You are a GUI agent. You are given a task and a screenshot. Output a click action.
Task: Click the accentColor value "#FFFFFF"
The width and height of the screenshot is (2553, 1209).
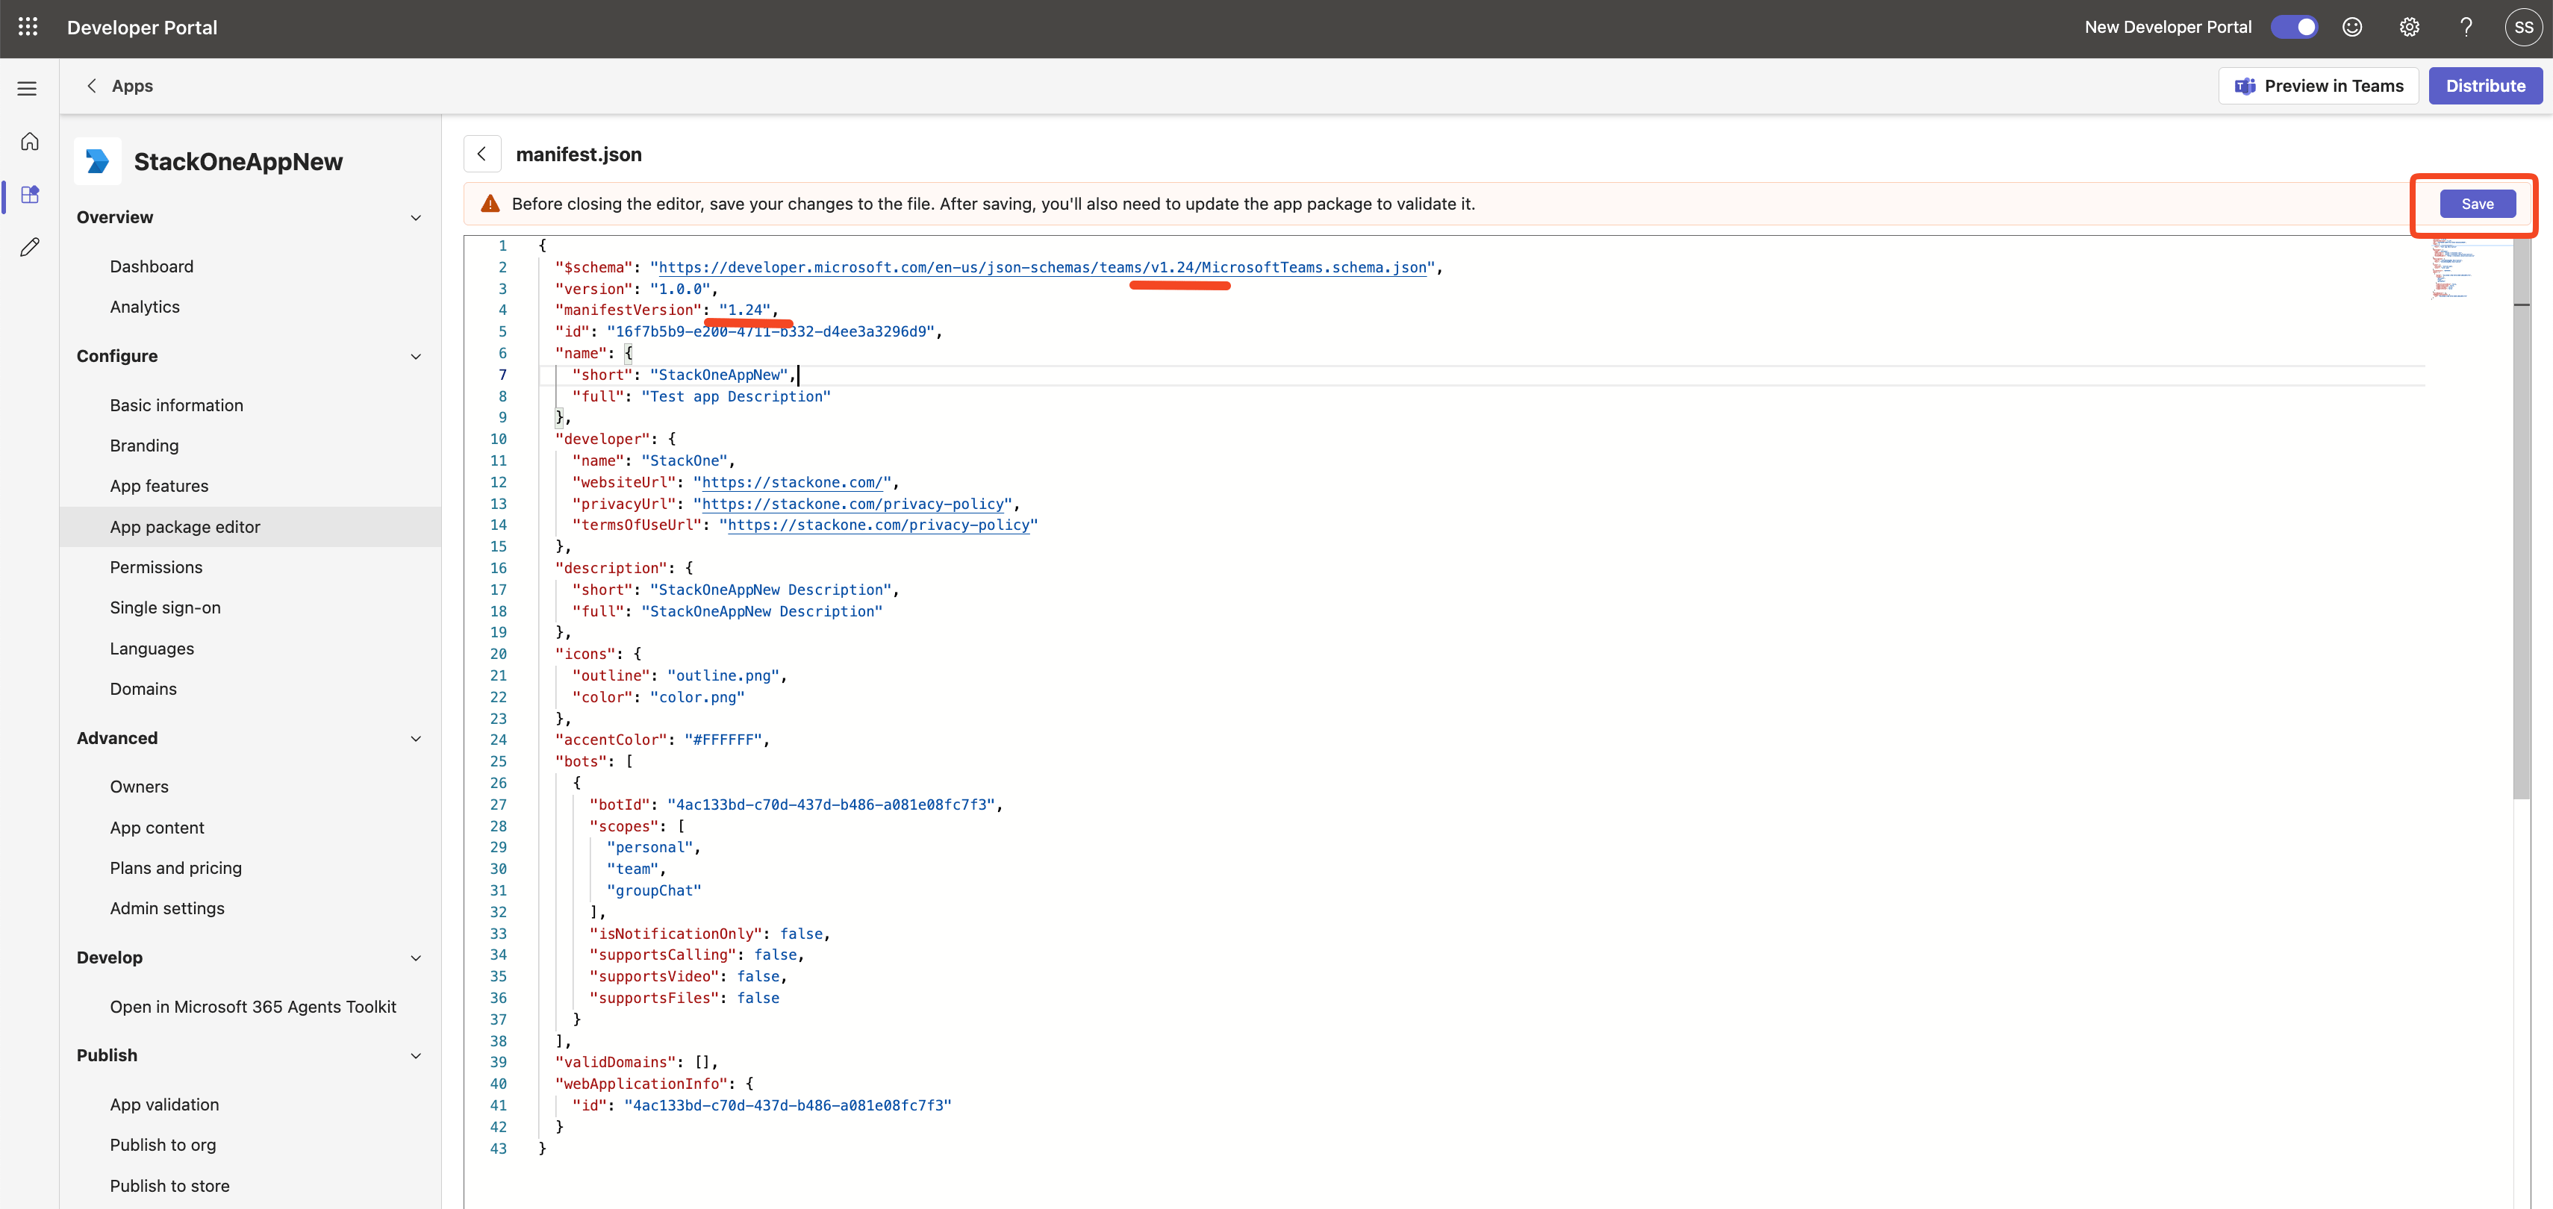tap(723, 740)
